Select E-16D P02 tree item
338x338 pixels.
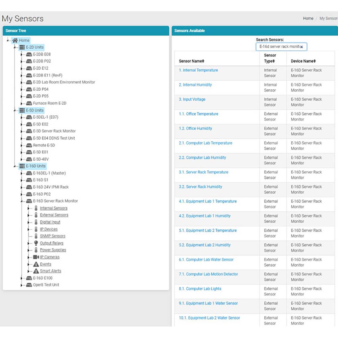(42, 194)
